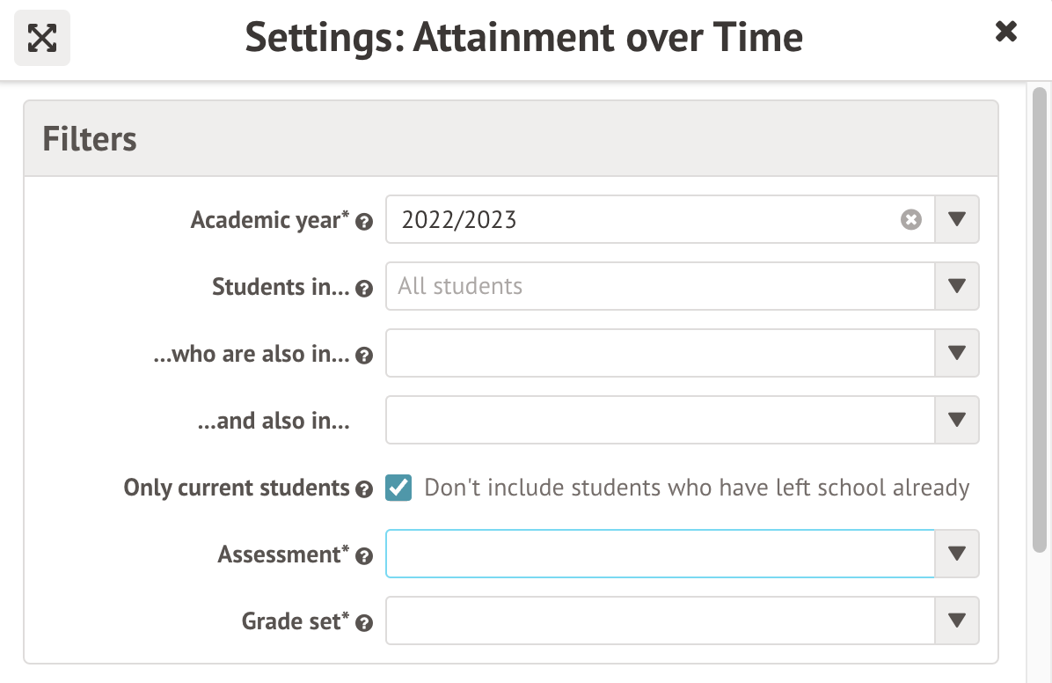Open the Assessment dropdown arrow
Image resolution: width=1052 pixels, height=683 pixels.
coord(957,554)
